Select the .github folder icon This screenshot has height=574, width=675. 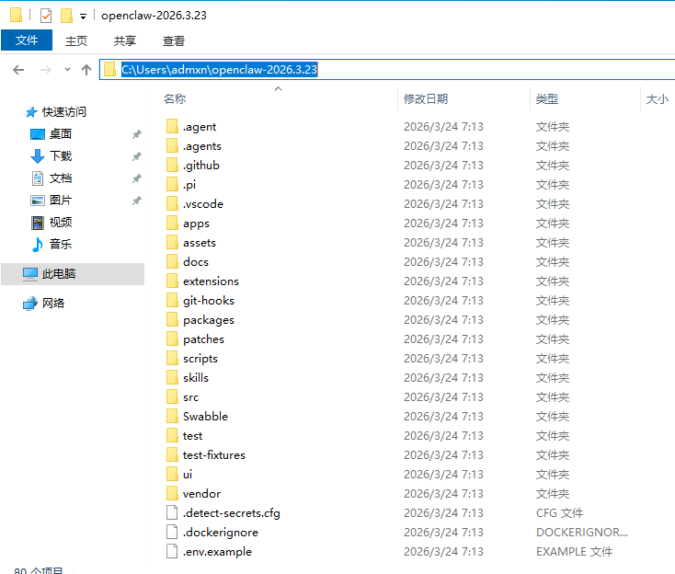[172, 166]
